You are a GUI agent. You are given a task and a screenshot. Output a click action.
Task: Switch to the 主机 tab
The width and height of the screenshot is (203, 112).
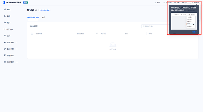point(43,17)
